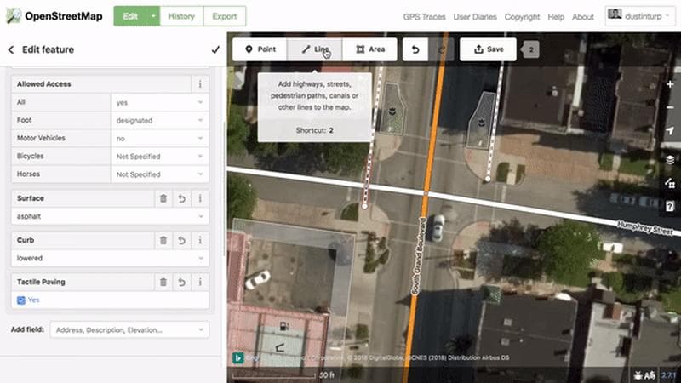Expand the Bicycles access dropdown
The width and height of the screenshot is (681, 383).
click(160, 157)
